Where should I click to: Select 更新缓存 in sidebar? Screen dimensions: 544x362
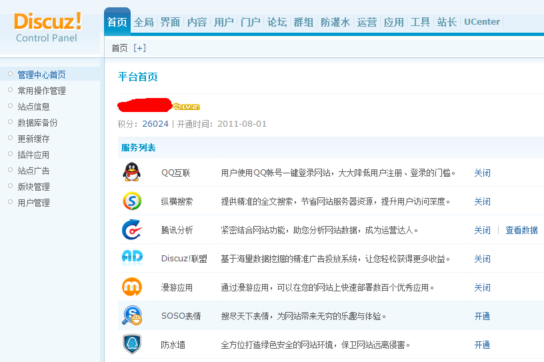point(33,139)
